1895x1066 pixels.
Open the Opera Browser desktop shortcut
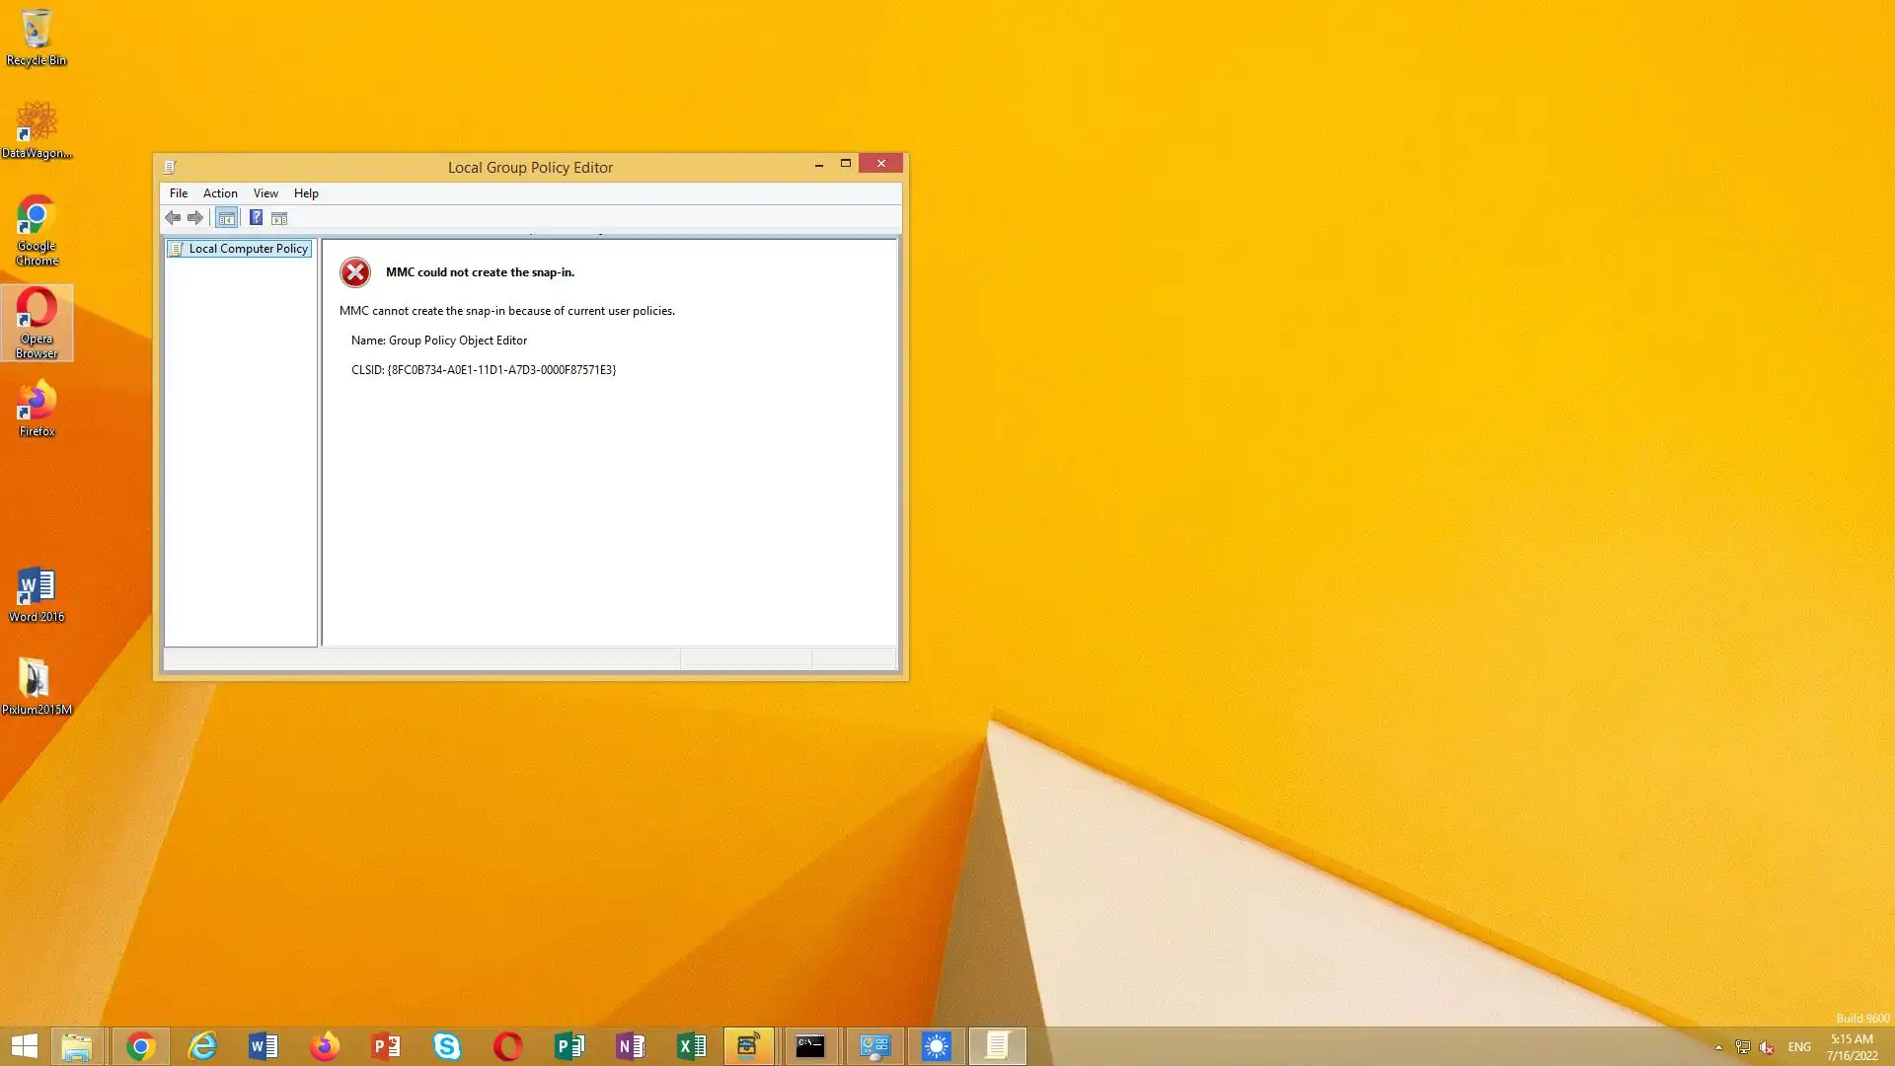37,322
